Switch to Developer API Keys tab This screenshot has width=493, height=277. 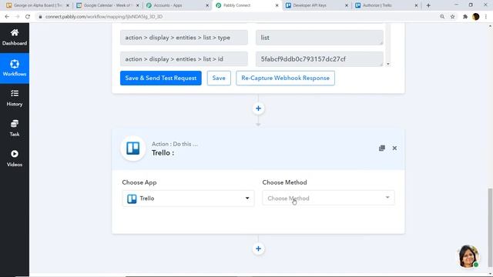click(317, 5)
